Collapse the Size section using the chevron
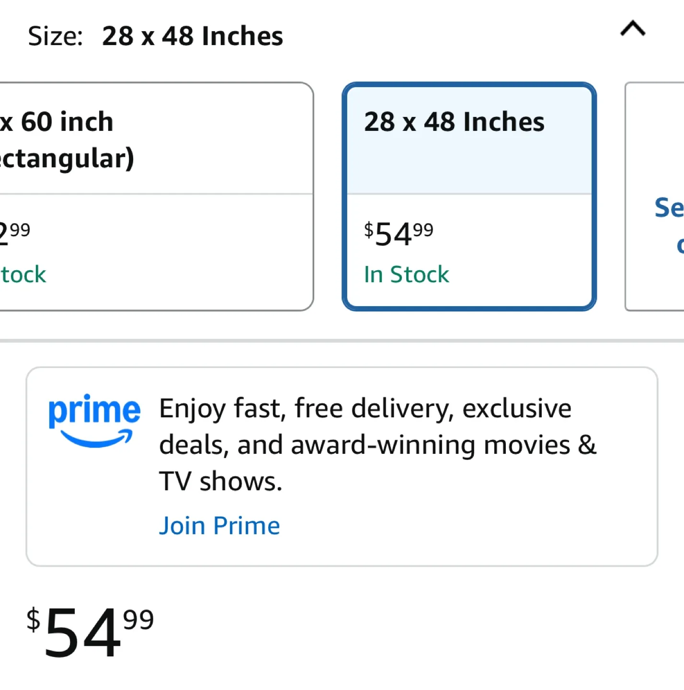684x690 pixels. click(x=633, y=29)
